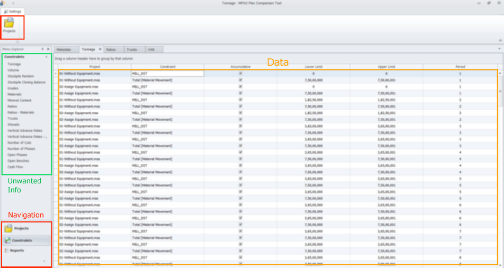Open the Projects navigation group in the sidebar
The width and height of the screenshot is (504, 268).
(21, 228)
